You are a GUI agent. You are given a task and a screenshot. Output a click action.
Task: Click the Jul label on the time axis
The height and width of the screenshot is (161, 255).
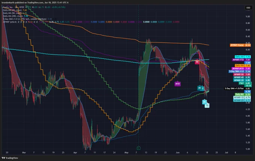tap(226, 152)
